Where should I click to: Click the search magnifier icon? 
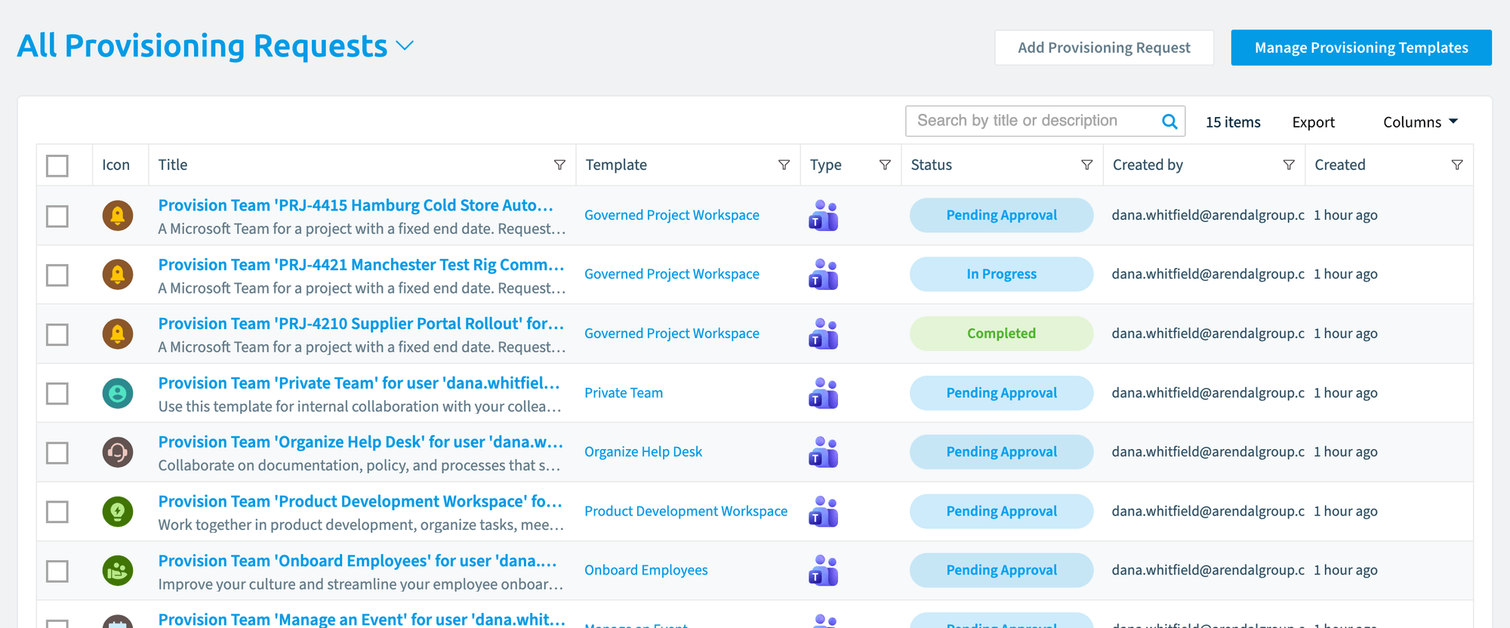click(x=1169, y=122)
